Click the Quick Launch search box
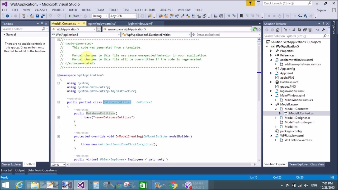The height and width of the screenshot is (190, 338). click(287, 3)
